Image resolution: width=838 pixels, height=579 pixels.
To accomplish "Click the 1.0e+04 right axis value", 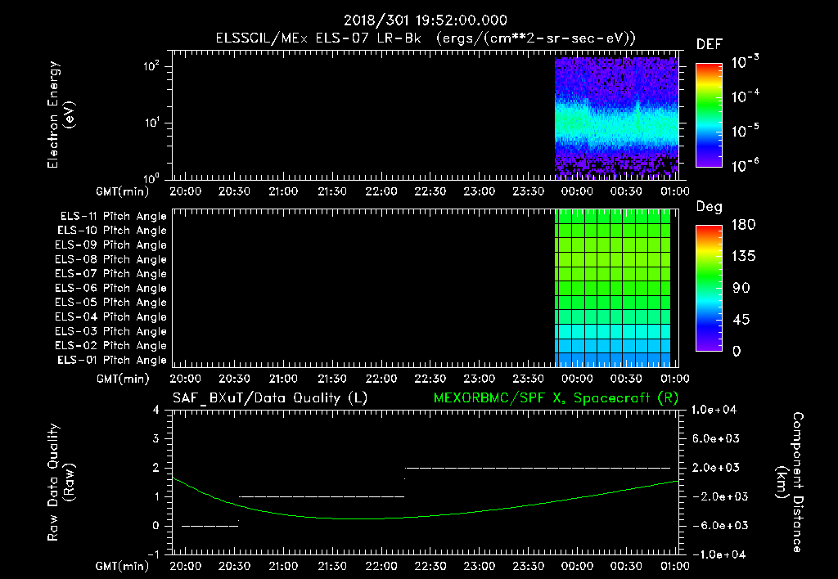I will click(x=714, y=410).
